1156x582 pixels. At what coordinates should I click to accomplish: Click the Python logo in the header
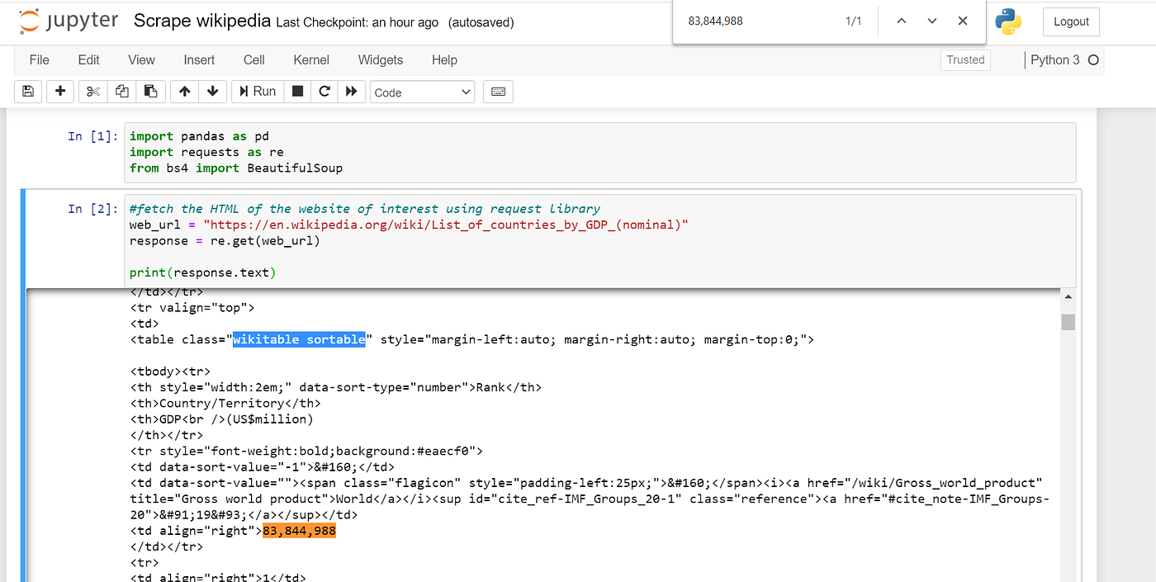coord(1008,22)
